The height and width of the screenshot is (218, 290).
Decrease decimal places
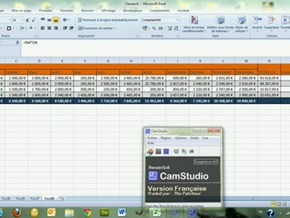(176, 28)
